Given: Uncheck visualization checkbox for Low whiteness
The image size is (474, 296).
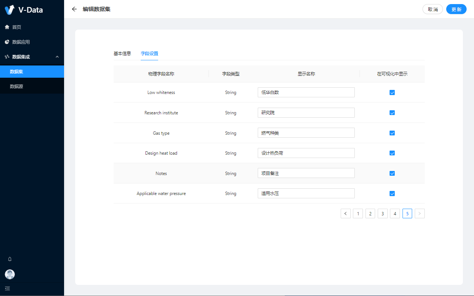Looking at the screenshot, I should (392, 92).
